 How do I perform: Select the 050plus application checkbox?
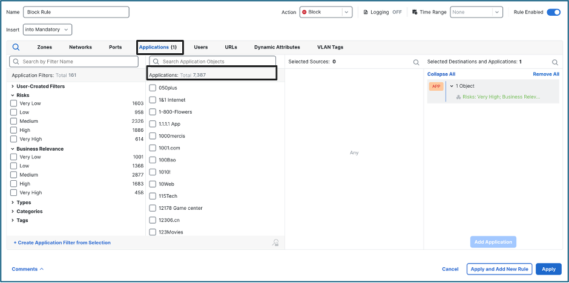click(153, 88)
